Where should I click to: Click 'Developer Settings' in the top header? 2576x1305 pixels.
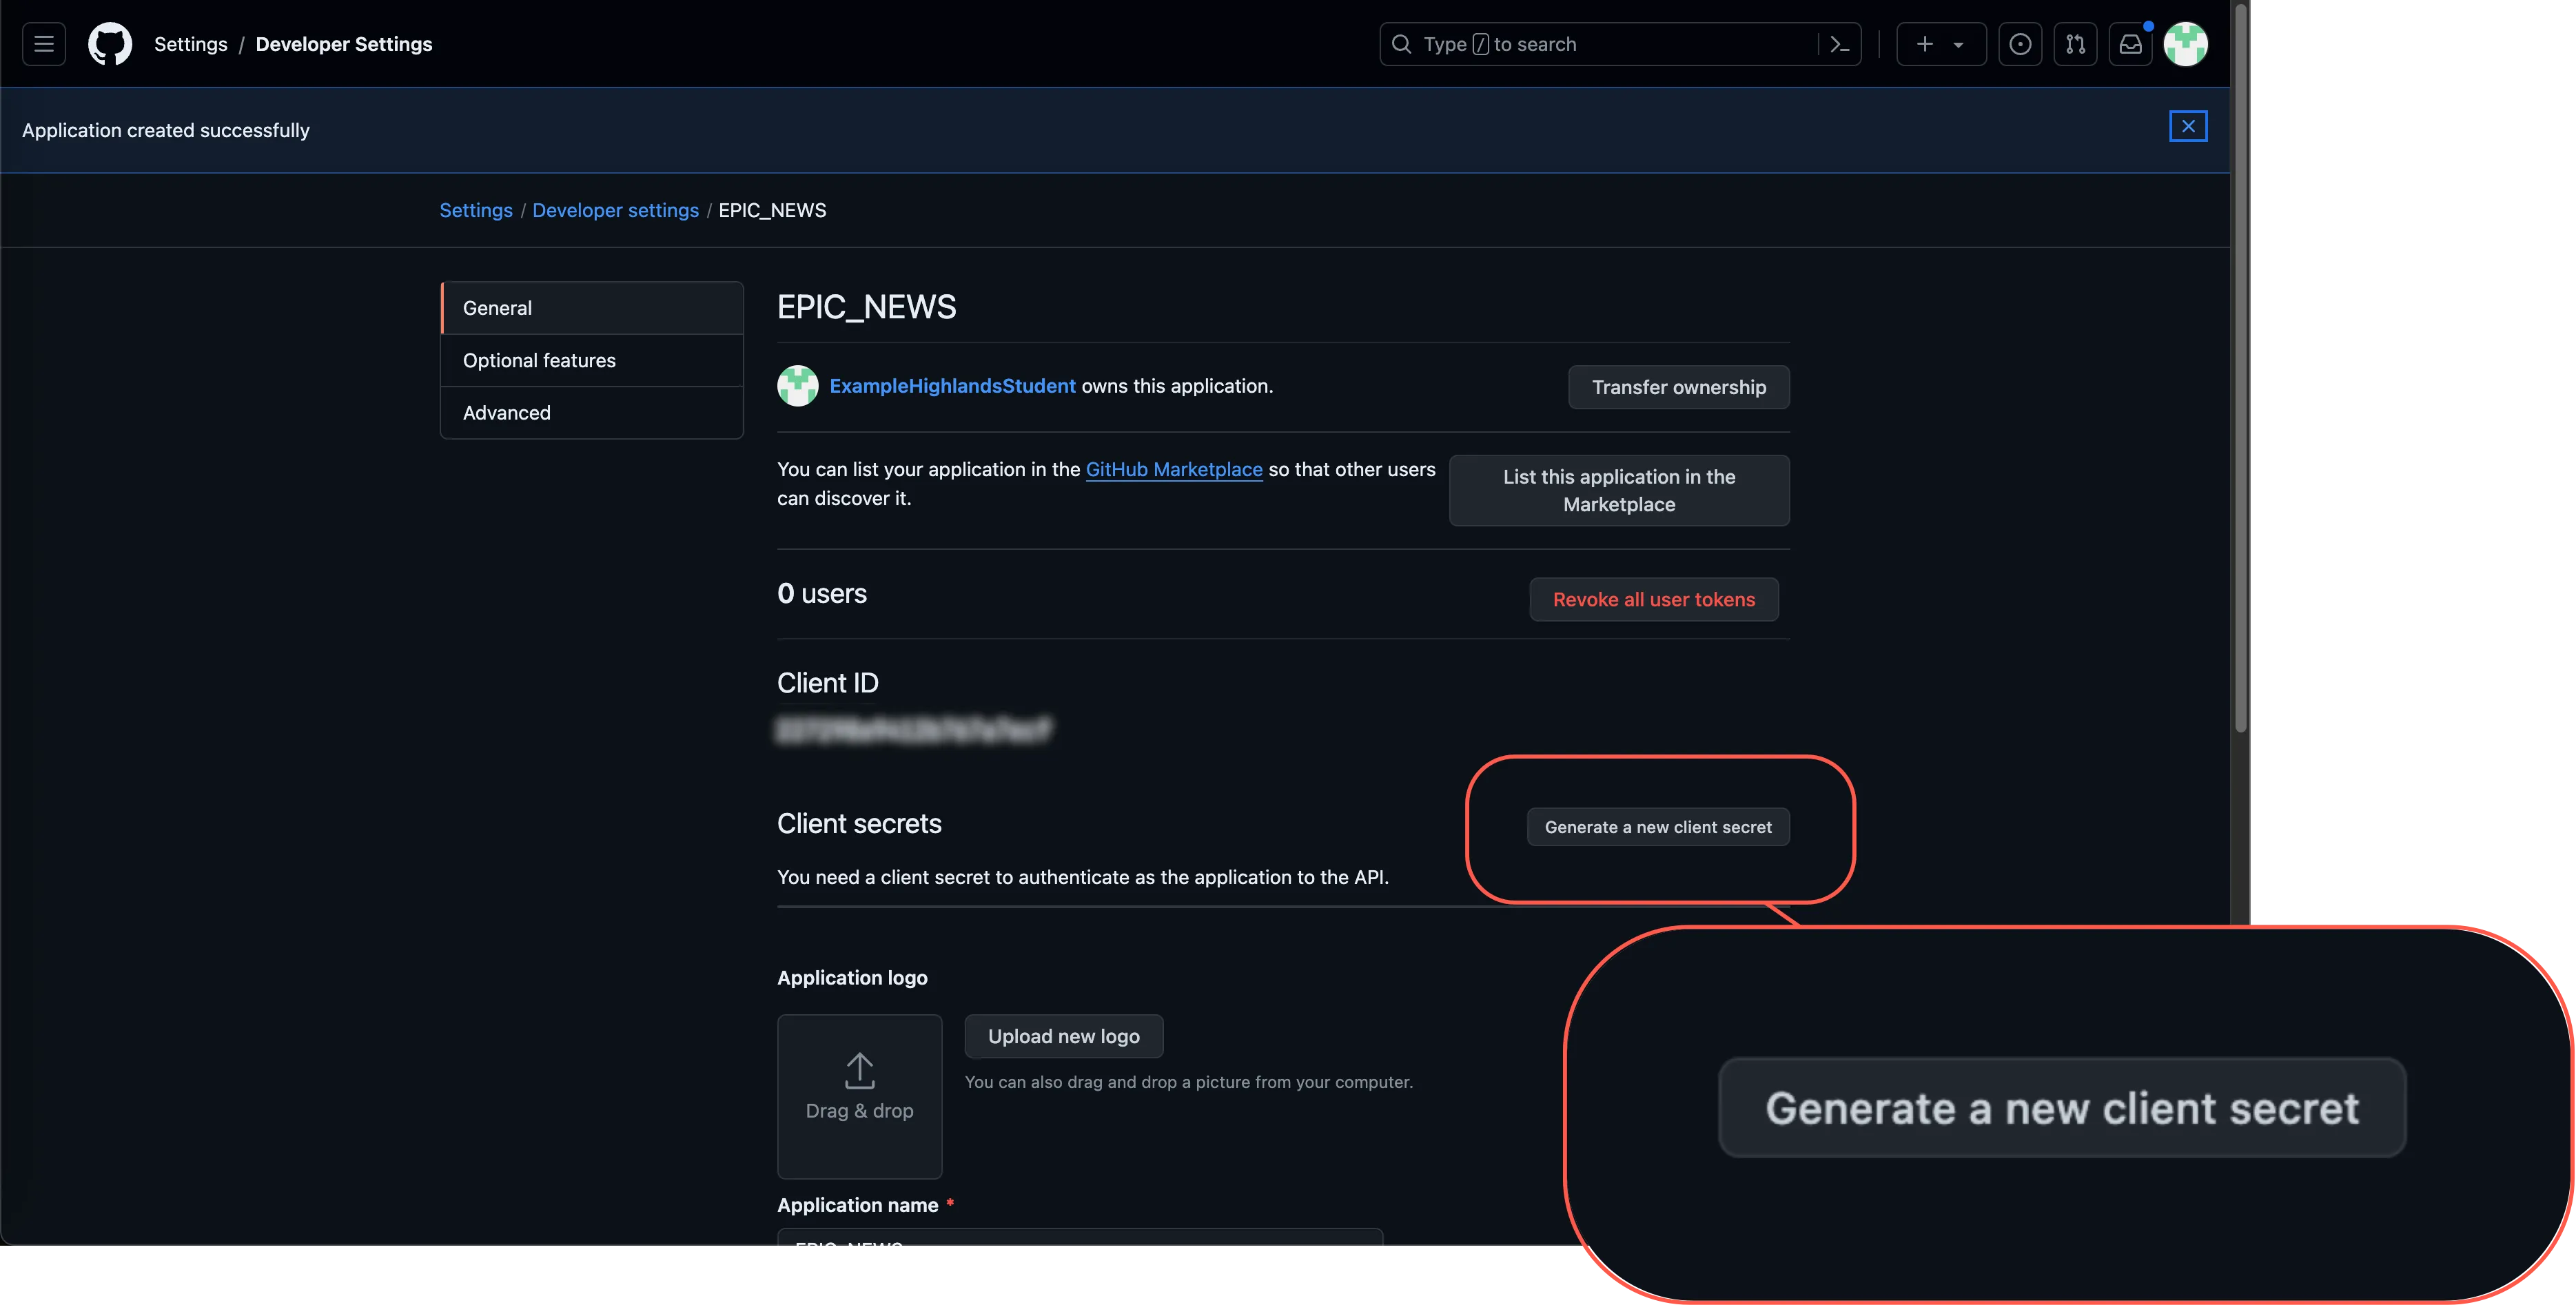[x=344, y=44]
